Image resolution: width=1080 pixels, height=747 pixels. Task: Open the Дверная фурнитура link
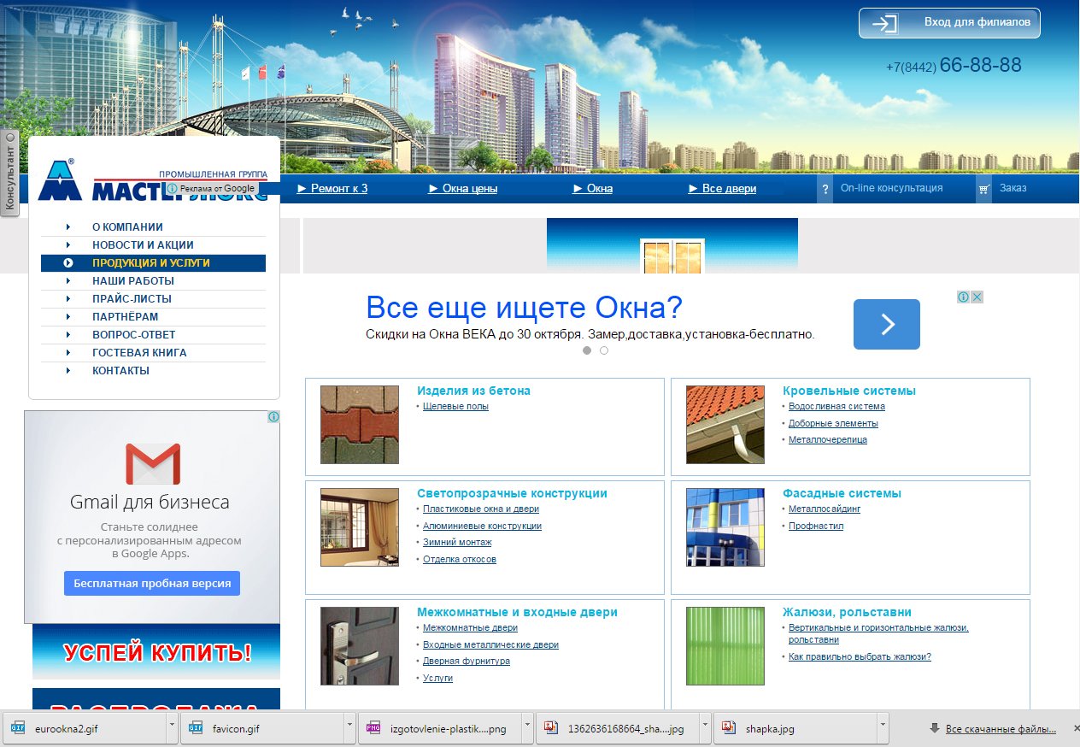coord(467,662)
